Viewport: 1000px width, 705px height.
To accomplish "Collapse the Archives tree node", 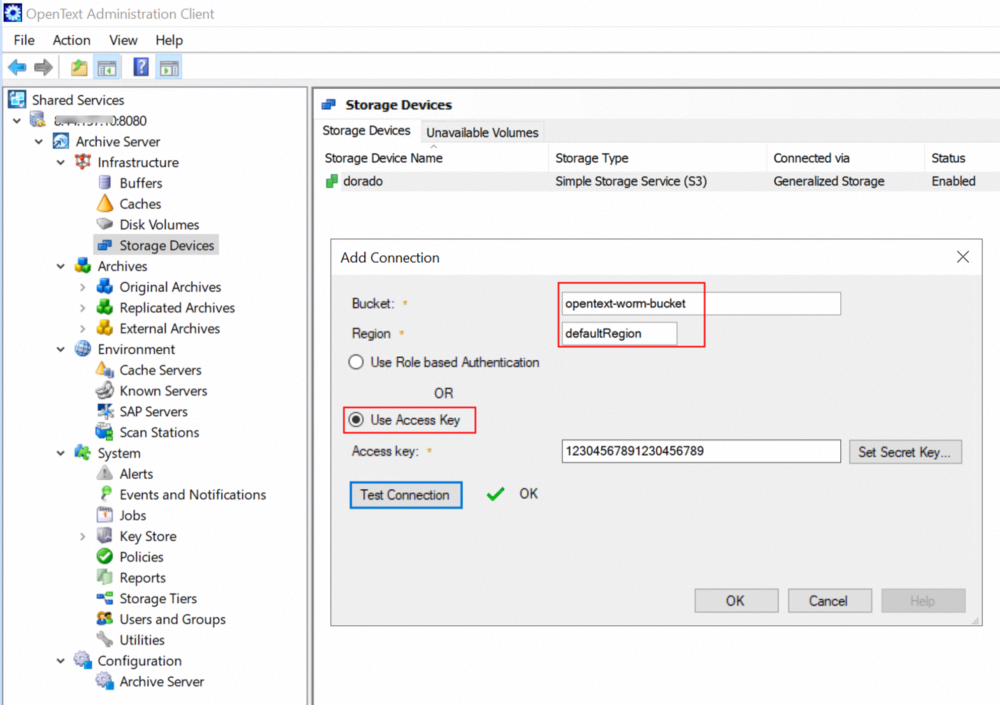I will click(x=61, y=266).
